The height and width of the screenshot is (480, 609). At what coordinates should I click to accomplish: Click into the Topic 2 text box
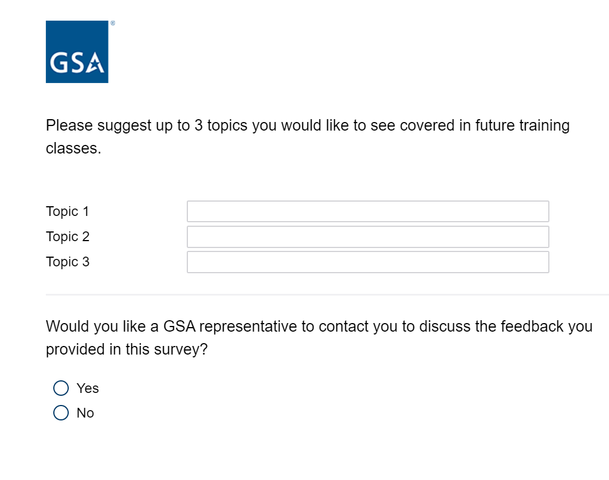[367, 237]
